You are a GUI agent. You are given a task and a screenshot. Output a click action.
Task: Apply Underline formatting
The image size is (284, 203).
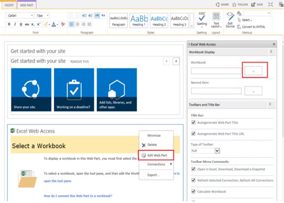[21, 24]
